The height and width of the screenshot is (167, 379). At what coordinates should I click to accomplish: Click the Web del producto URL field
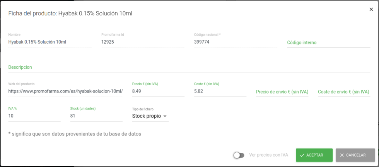(x=65, y=91)
